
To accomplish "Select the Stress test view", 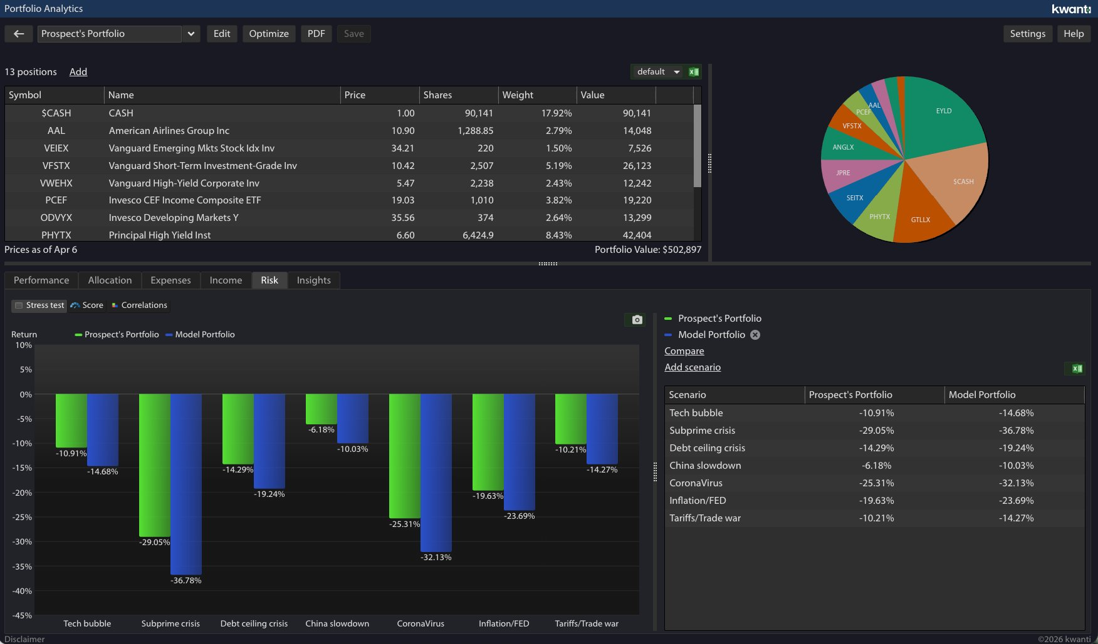I will [39, 305].
